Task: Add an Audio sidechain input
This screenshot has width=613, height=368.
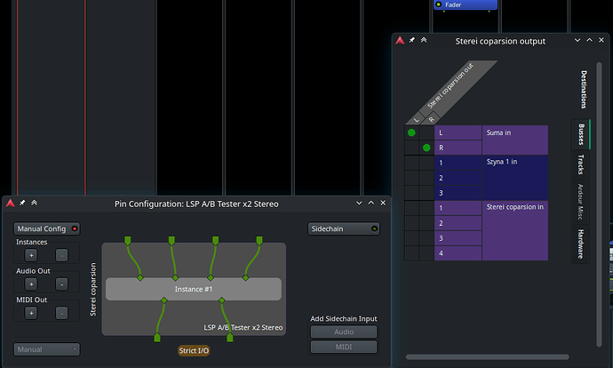Action: pyautogui.click(x=344, y=332)
